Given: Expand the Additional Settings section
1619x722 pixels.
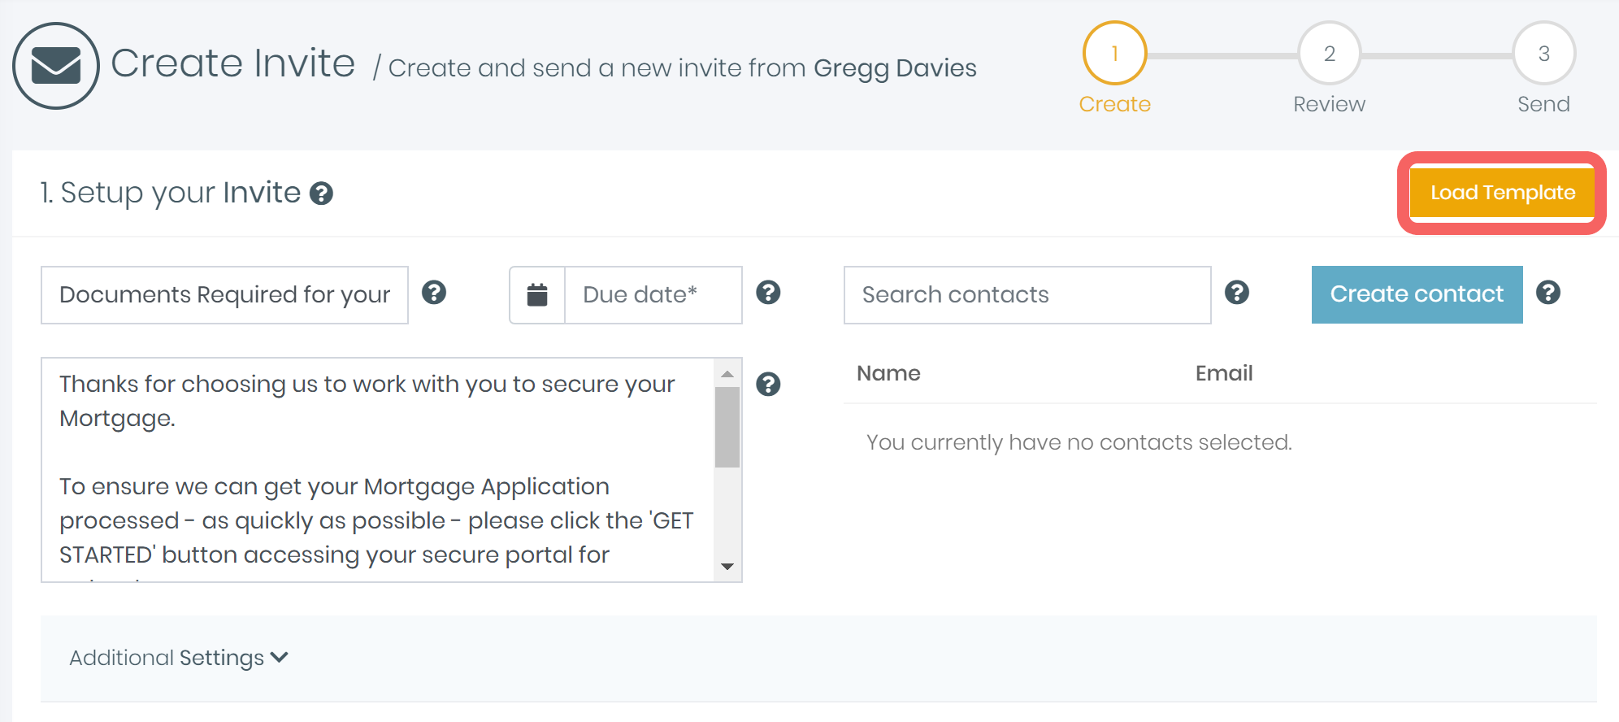Looking at the screenshot, I should click(179, 658).
